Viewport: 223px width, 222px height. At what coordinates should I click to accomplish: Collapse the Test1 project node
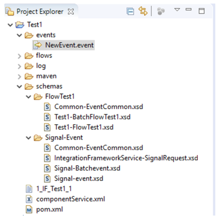tap(10, 25)
